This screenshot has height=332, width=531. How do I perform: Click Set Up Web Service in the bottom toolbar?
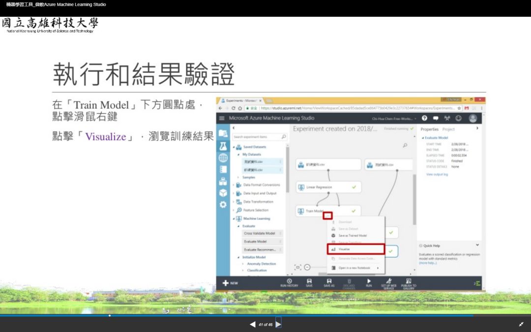click(388, 284)
